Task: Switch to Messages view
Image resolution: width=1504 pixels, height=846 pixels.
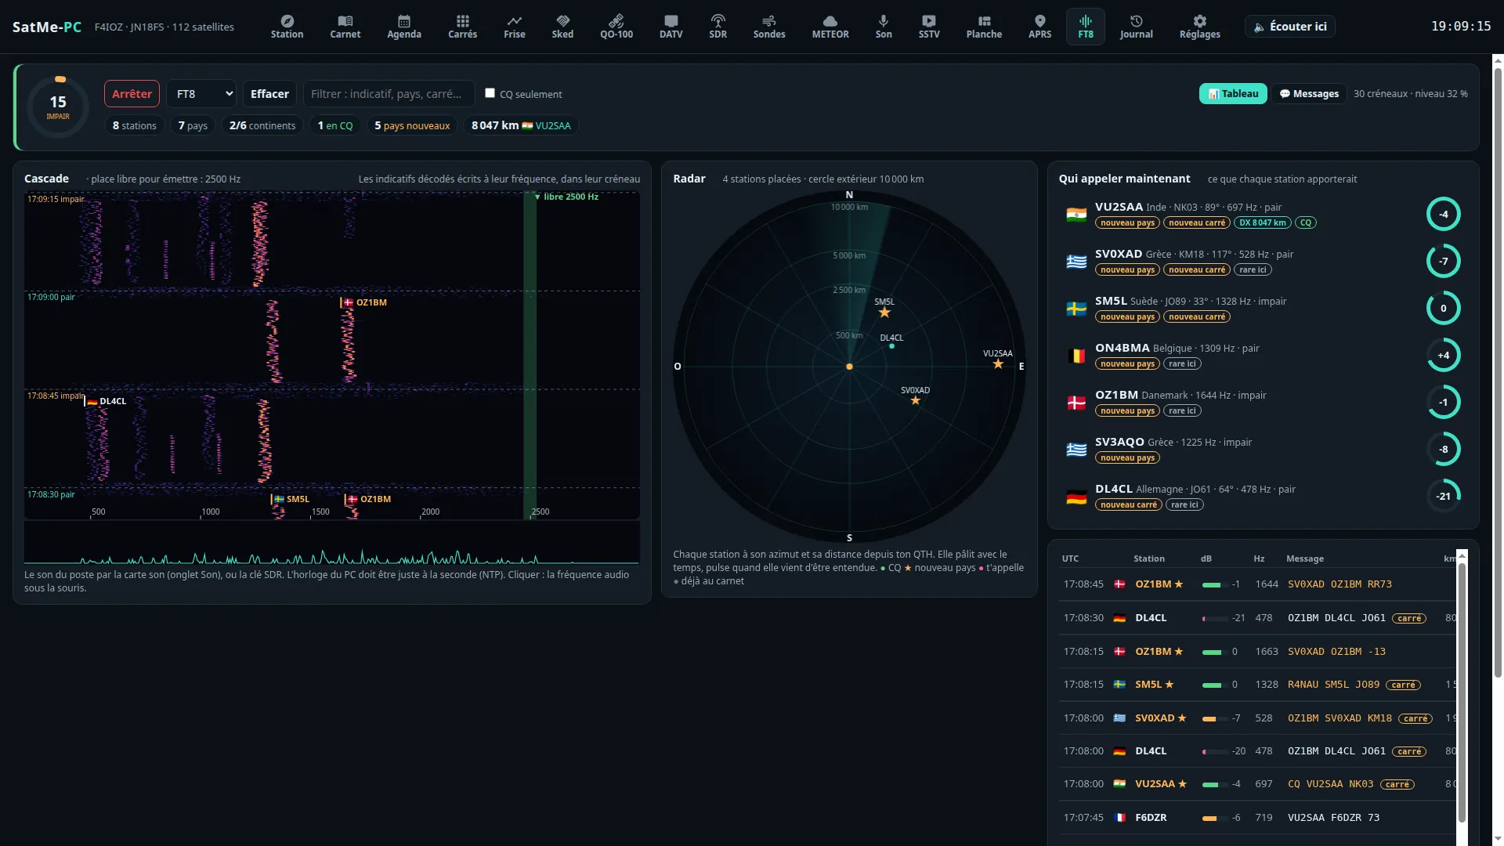Action: (1309, 94)
